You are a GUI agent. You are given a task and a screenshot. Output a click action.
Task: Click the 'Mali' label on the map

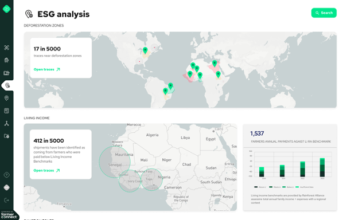click(x=144, y=160)
